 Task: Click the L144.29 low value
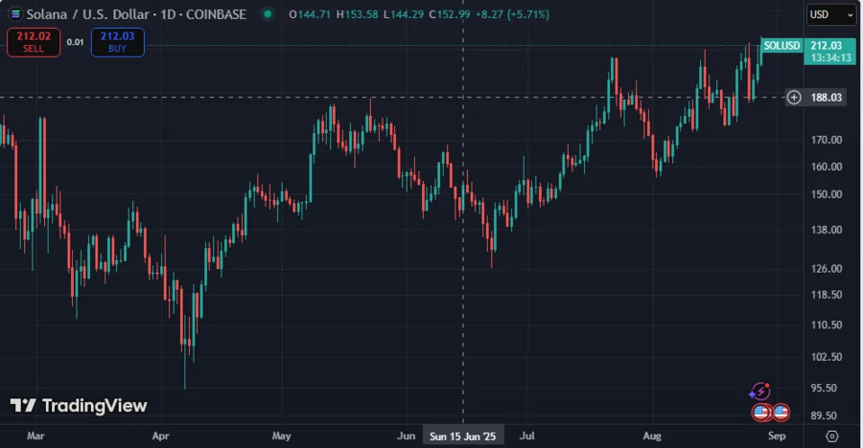[x=404, y=14]
